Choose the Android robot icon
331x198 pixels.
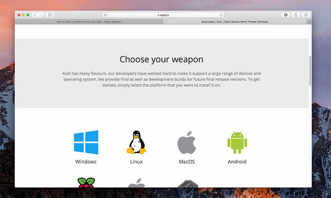[237, 142]
